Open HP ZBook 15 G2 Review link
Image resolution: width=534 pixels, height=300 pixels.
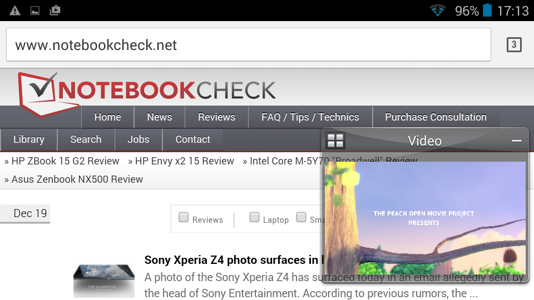pyautogui.click(x=66, y=161)
